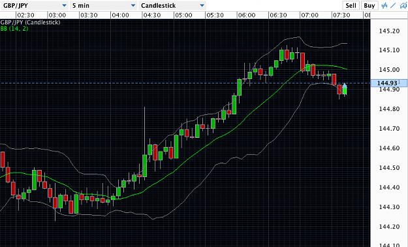408x247 pixels.
Task: Click the 144.20 price axis value
Action: (389, 227)
